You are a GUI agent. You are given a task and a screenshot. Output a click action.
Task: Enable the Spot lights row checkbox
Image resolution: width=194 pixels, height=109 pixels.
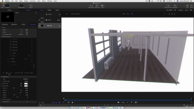(32, 64)
